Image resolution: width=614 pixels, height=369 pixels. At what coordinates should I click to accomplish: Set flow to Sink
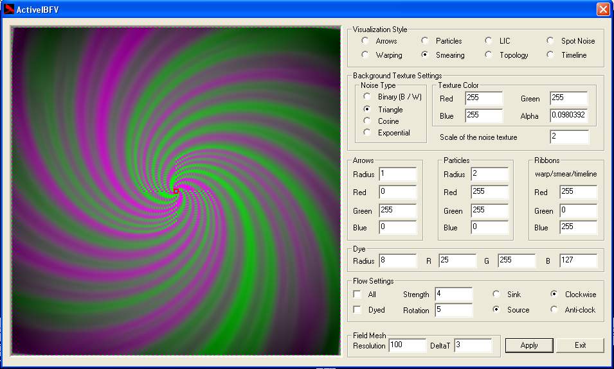496,295
